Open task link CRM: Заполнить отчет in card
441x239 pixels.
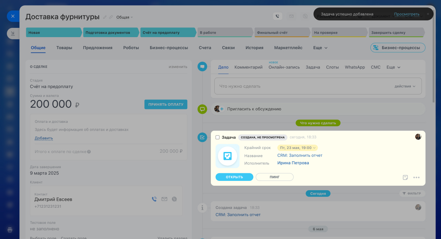pyautogui.click(x=300, y=155)
